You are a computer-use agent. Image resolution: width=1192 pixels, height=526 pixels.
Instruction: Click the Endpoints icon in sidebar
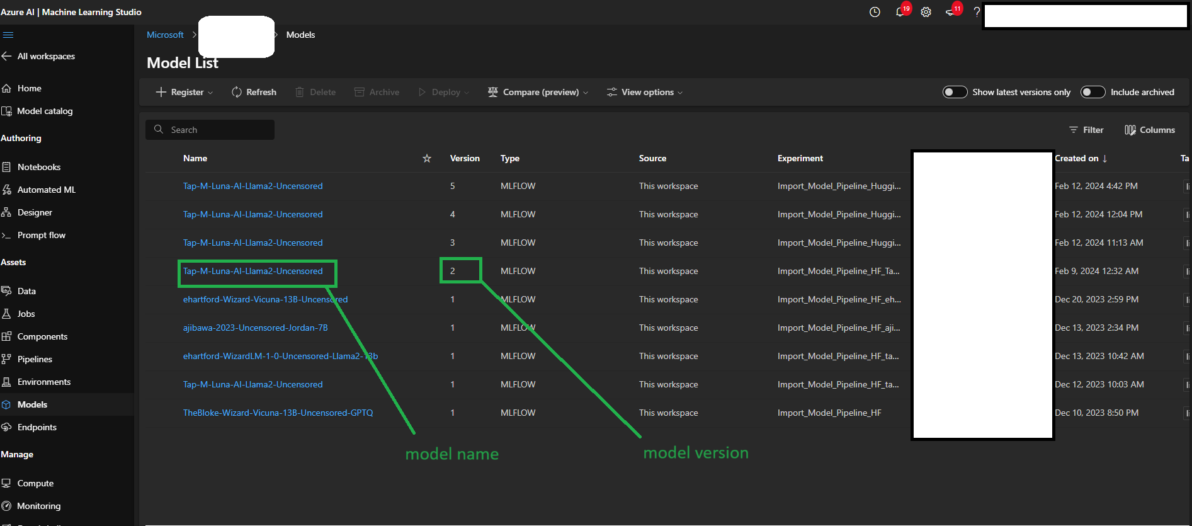(x=6, y=427)
